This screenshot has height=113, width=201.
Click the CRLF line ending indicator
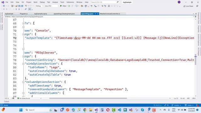click(194, 98)
